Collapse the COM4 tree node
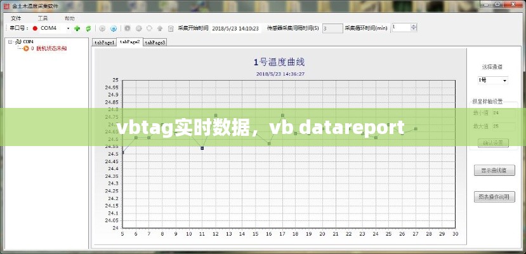Screen dimensions: 526x254 10,42
